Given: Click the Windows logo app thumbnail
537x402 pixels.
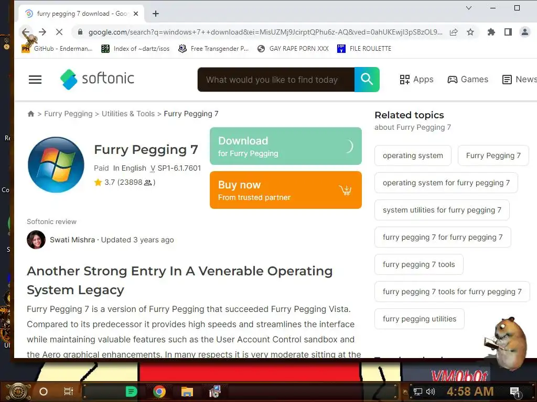Looking at the screenshot, I should 56,165.
